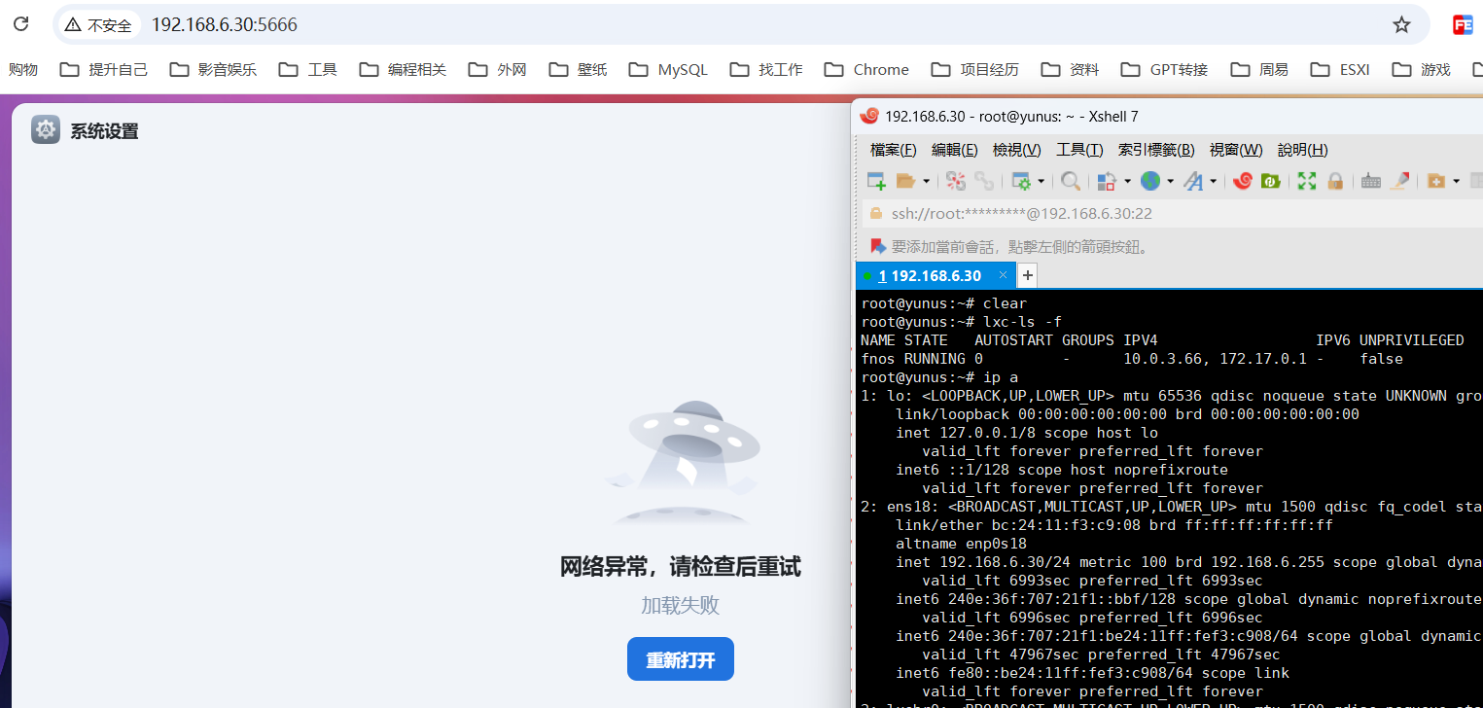Open the GPT转接 bookmark folder
1483x708 pixels.
click(1164, 69)
